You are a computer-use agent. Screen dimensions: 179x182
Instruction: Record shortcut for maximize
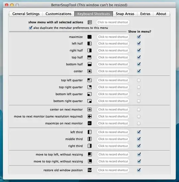[113, 37]
